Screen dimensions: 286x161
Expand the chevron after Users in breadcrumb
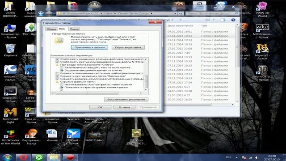coord(115,13)
